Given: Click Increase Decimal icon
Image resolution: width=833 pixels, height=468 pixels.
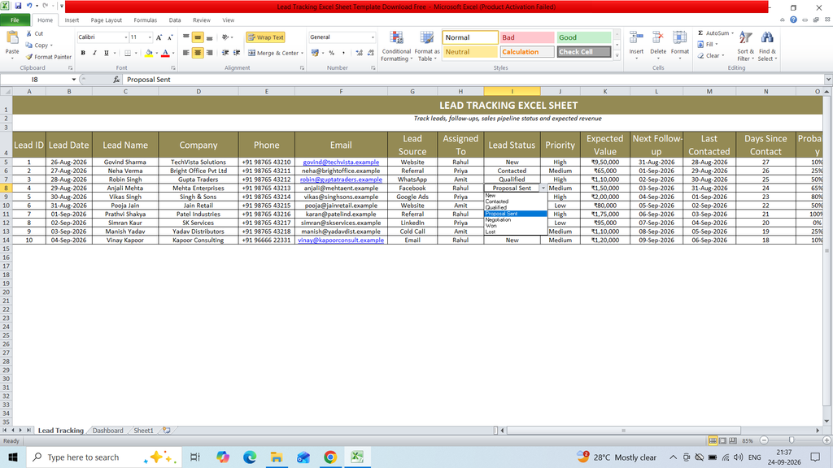Looking at the screenshot, I should tap(359, 53).
